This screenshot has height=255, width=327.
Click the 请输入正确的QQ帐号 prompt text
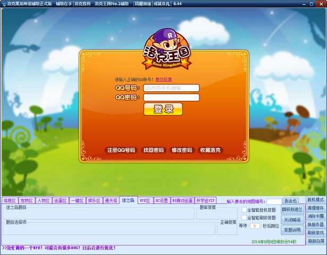tap(134, 80)
